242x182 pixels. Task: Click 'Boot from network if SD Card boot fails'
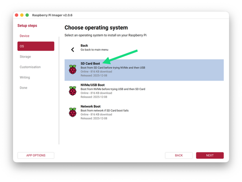coord(105,111)
